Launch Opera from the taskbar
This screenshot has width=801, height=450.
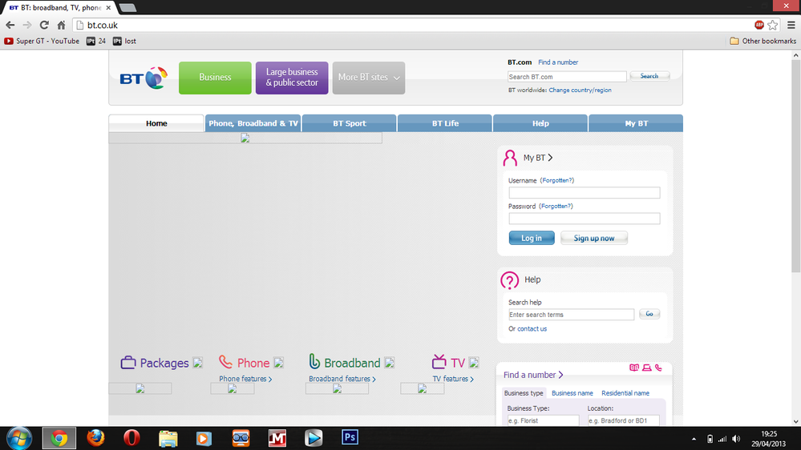point(131,438)
